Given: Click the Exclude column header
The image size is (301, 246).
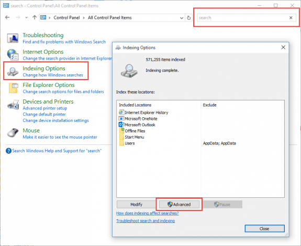Looking at the screenshot, I should pos(209,105).
